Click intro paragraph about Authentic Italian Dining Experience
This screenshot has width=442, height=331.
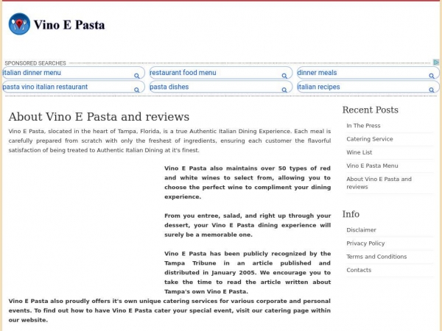coord(169,140)
